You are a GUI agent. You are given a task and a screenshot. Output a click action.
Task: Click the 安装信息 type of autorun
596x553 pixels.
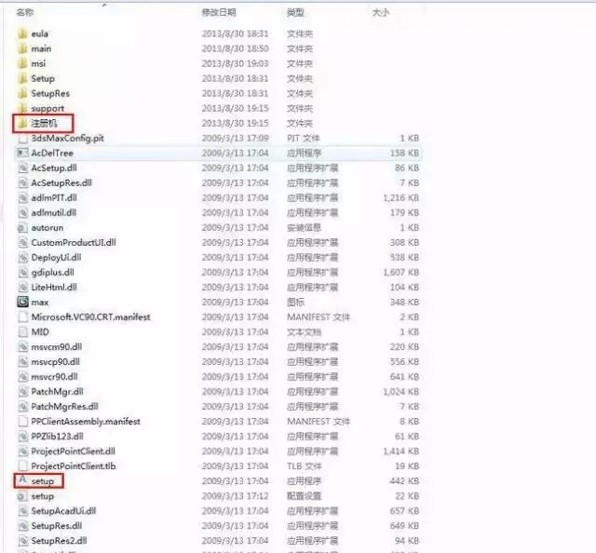(x=305, y=228)
